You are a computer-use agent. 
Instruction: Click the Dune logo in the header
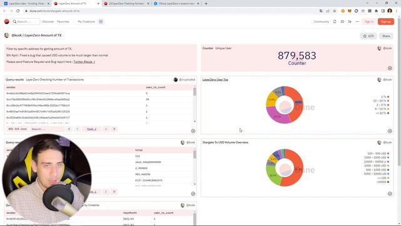7,21
